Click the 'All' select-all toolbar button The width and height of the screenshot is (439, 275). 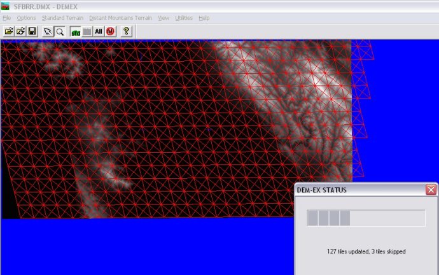click(x=99, y=31)
